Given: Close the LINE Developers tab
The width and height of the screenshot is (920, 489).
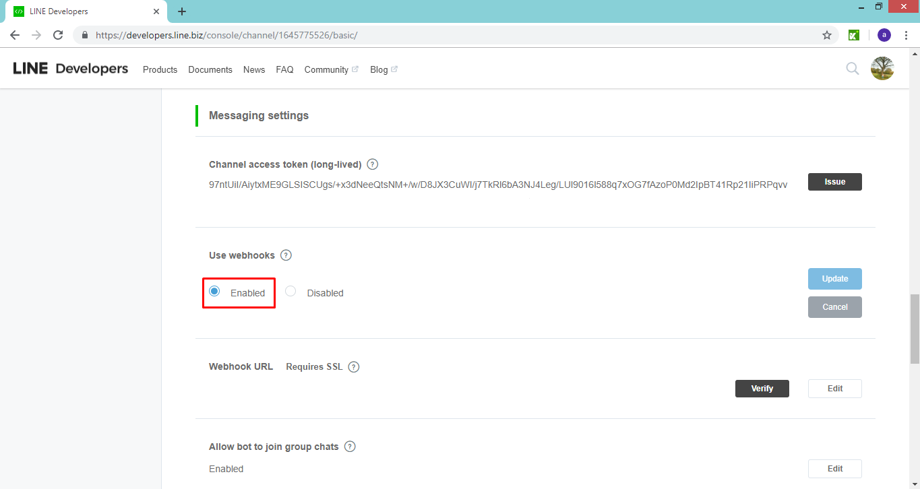Looking at the screenshot, I should 156,11.
